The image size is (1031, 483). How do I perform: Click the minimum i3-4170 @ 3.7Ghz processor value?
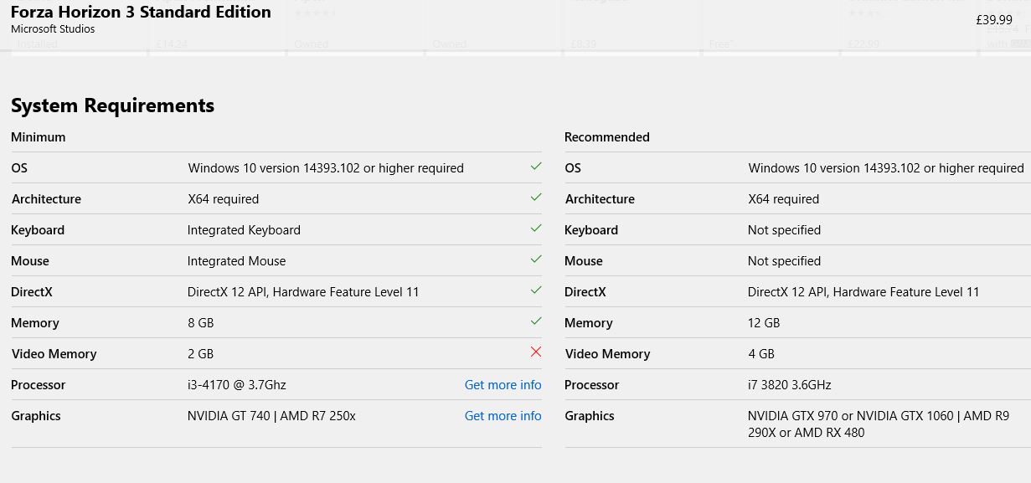[x=236, y=385]
